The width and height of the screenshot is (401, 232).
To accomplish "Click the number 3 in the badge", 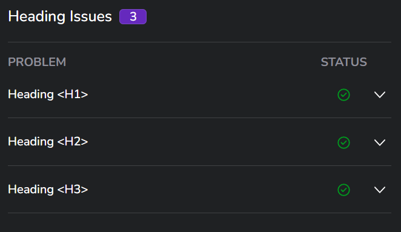I will tap(133, 17).
